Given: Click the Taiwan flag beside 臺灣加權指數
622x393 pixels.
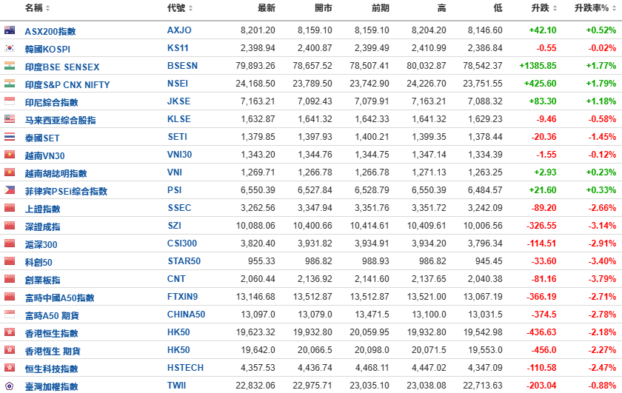Looking at the screenshot, I should coord(10,386).
